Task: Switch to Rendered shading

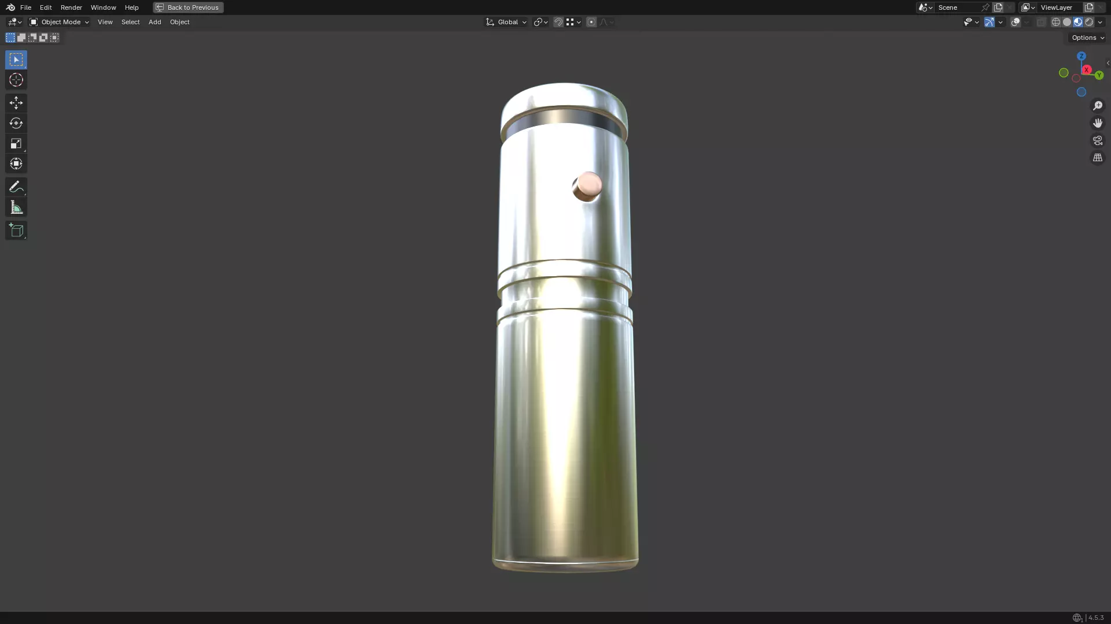Action: click(1089, 22)
